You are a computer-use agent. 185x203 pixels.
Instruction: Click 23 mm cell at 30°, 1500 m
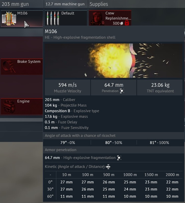[x=151, y=189]
